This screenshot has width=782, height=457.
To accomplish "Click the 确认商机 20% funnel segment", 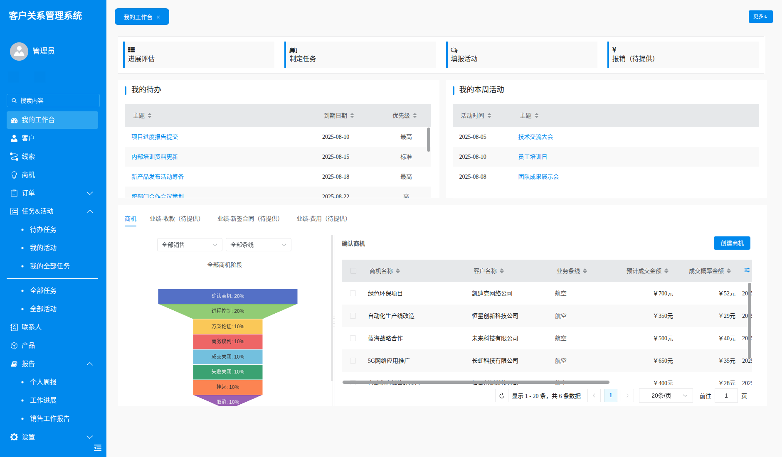I will click(x=228, y=296).
